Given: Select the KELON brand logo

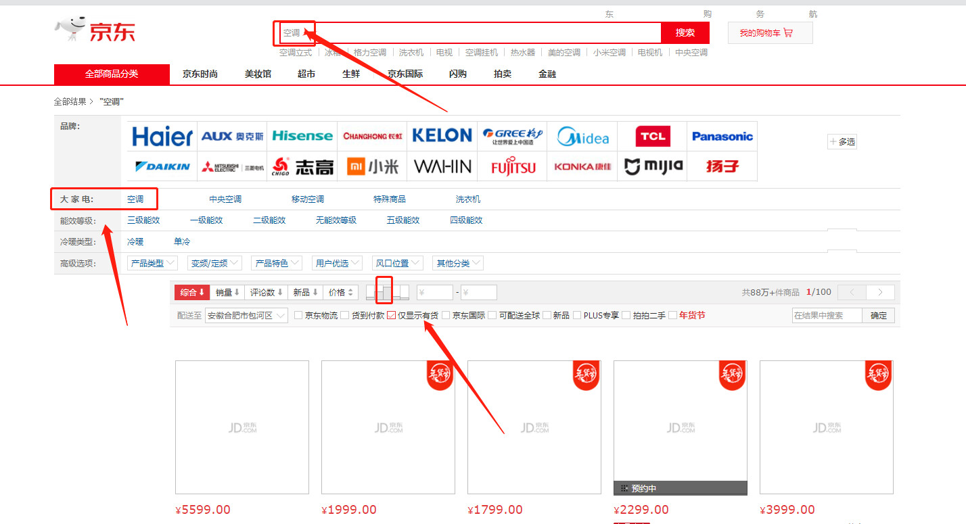Looking at the screenshot, I should coord(442,137).
